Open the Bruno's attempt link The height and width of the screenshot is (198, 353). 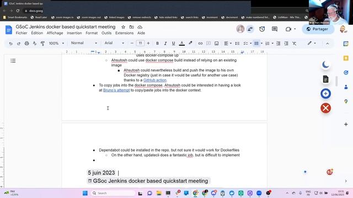pyautogui.click(x=116, y=90)
